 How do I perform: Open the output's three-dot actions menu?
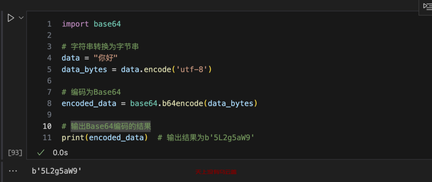(x=13, y=171)
